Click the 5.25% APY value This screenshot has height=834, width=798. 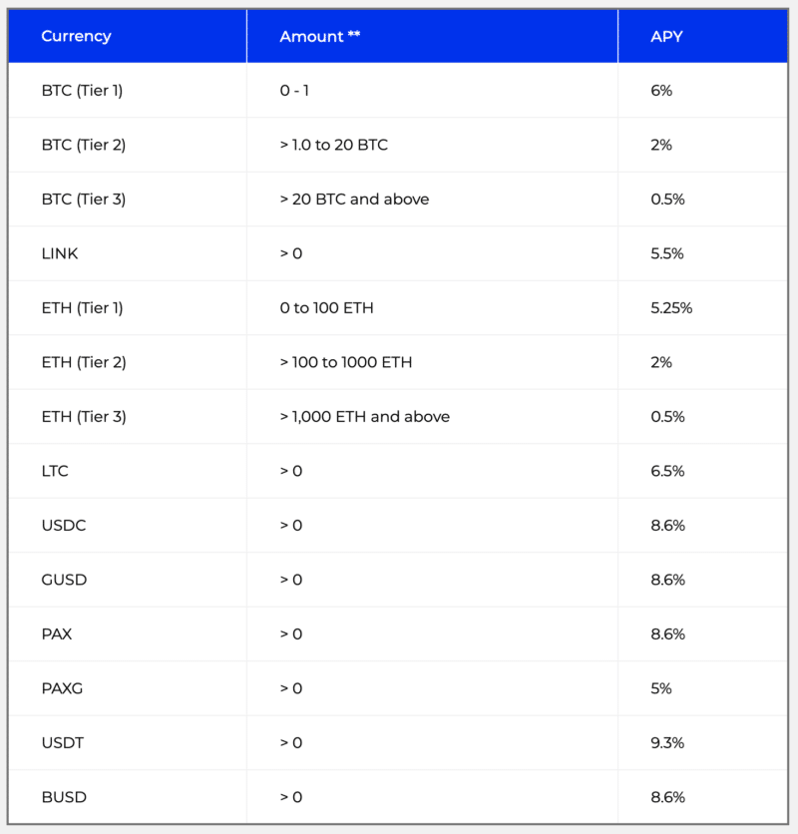671,308
